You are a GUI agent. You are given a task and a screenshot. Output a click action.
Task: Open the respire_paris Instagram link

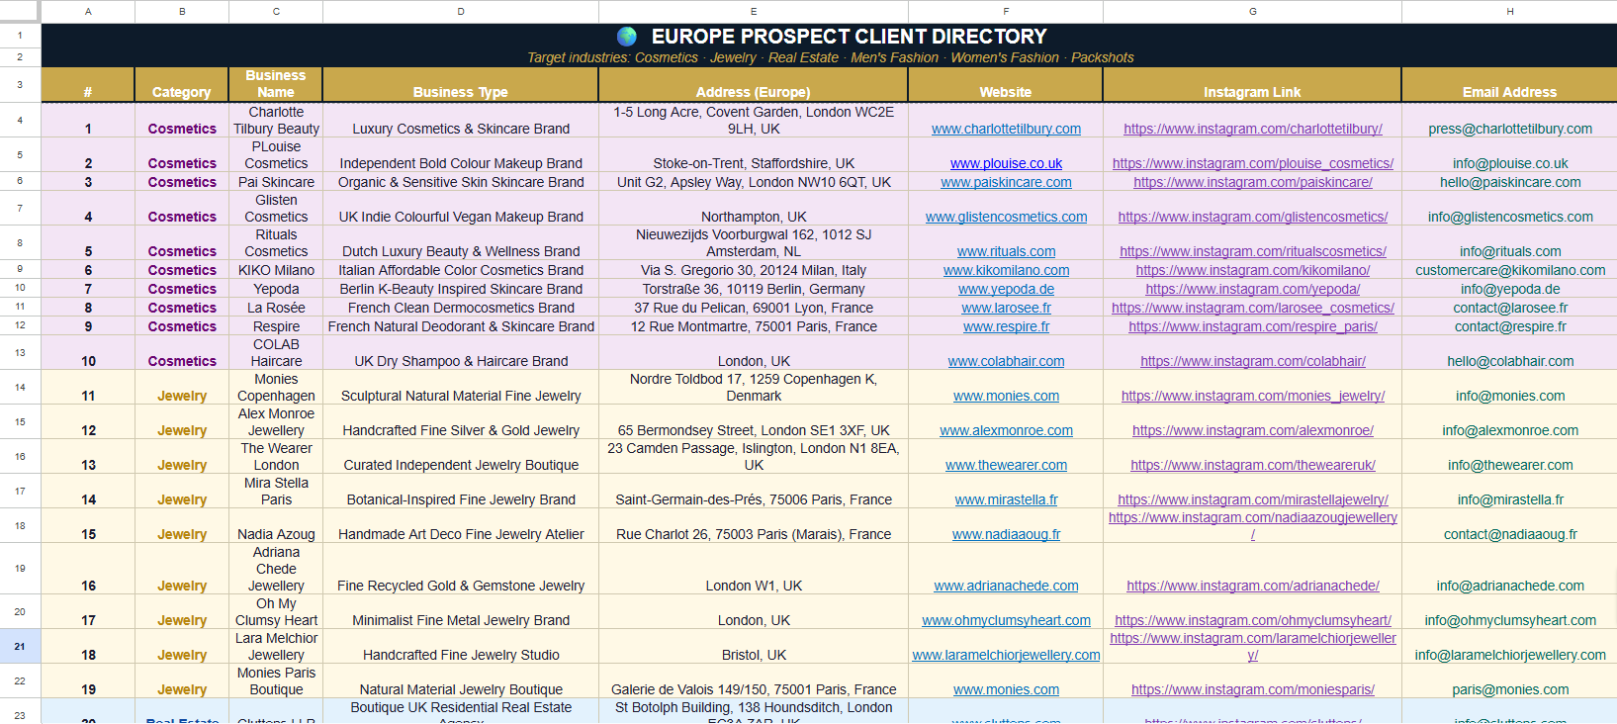click(x=1252, y=326)
